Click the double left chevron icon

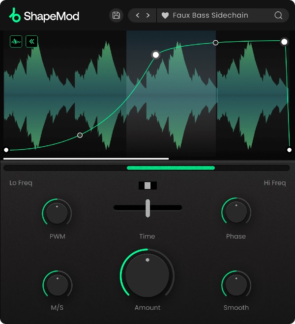click(31, 42)
